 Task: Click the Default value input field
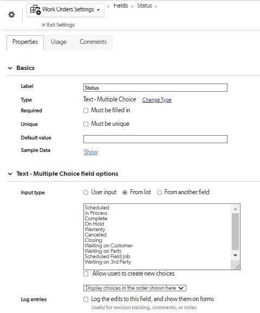pyautogui.click(x=155, y=139)
